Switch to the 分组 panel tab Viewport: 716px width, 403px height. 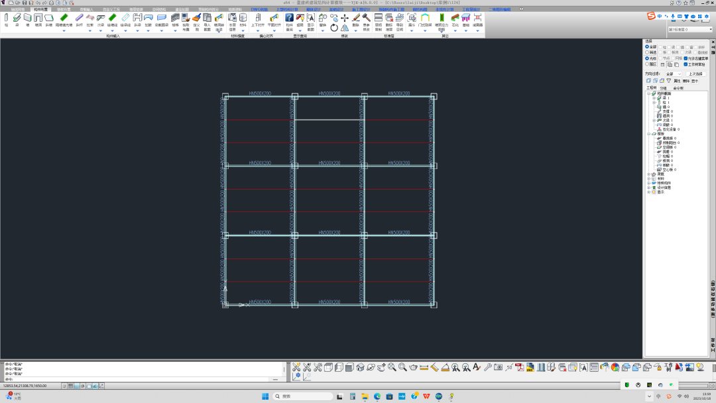[x=663, y=88]
